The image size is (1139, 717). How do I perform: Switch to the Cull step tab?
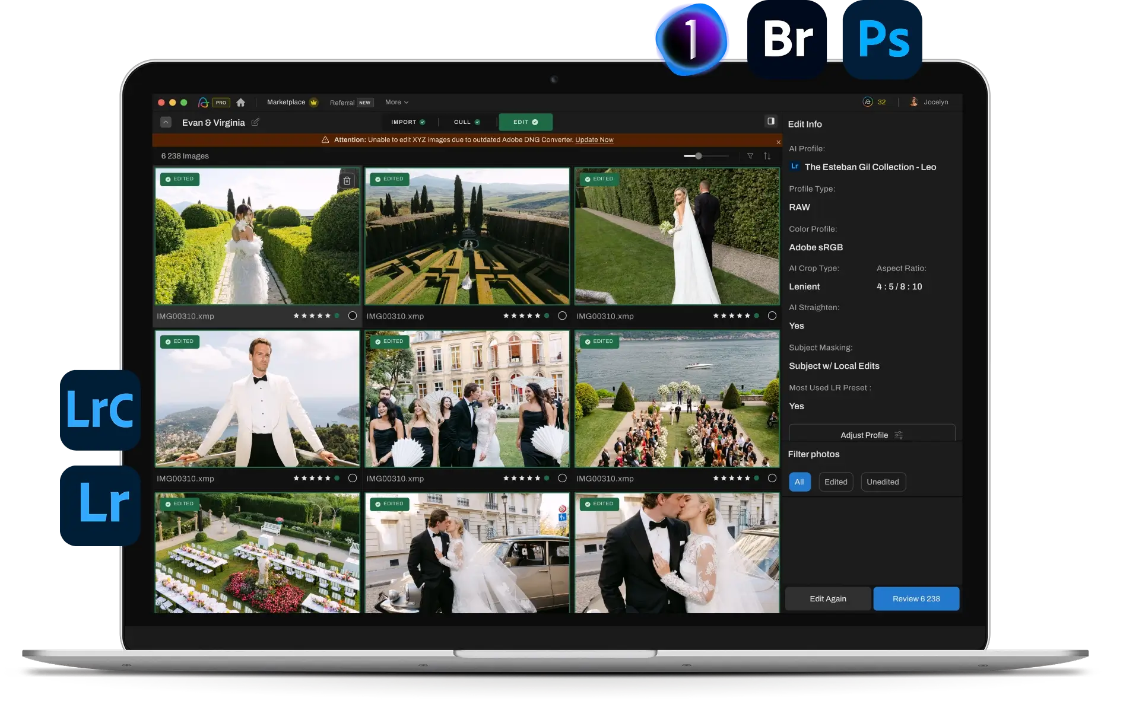coord(467,122)
